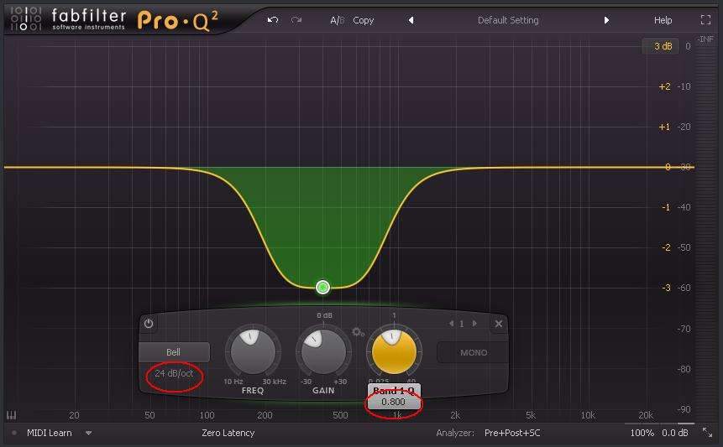723x447 pixels.
Task: Click the MIDI Learn indicator dot
Action: (14, 434)
